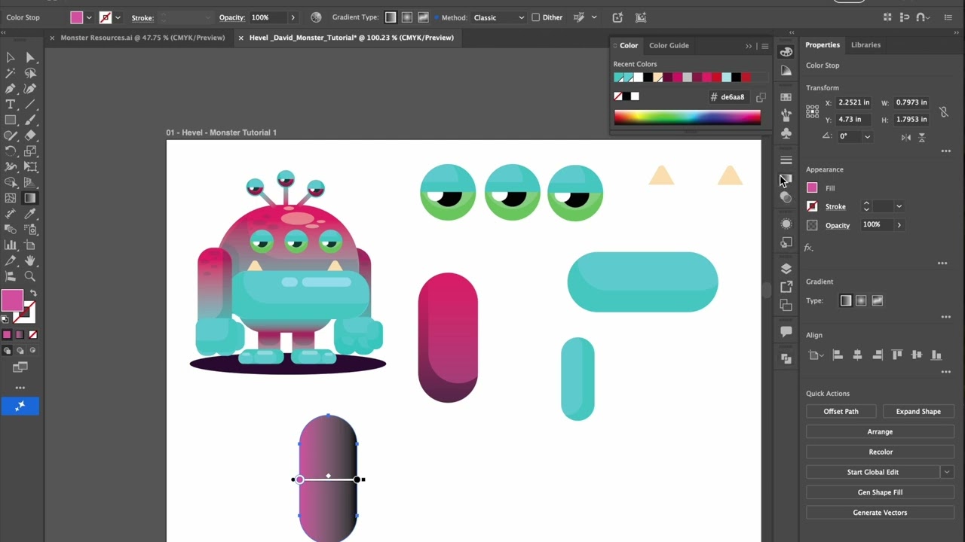Select the Rotate tool
This screenshot has width=965, height=542.
pyautogui.click(x=11, y=151)
